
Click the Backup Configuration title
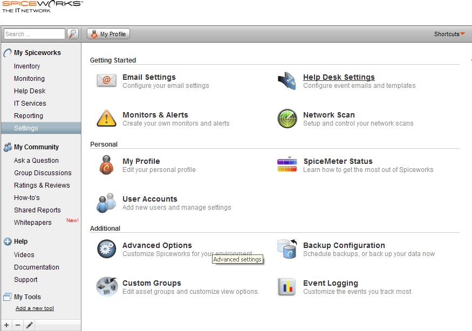coord(344,245)
